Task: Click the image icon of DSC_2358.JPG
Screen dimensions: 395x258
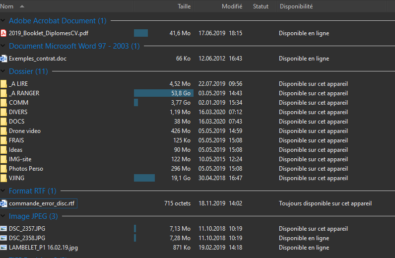Action: [x=3, y=238]
